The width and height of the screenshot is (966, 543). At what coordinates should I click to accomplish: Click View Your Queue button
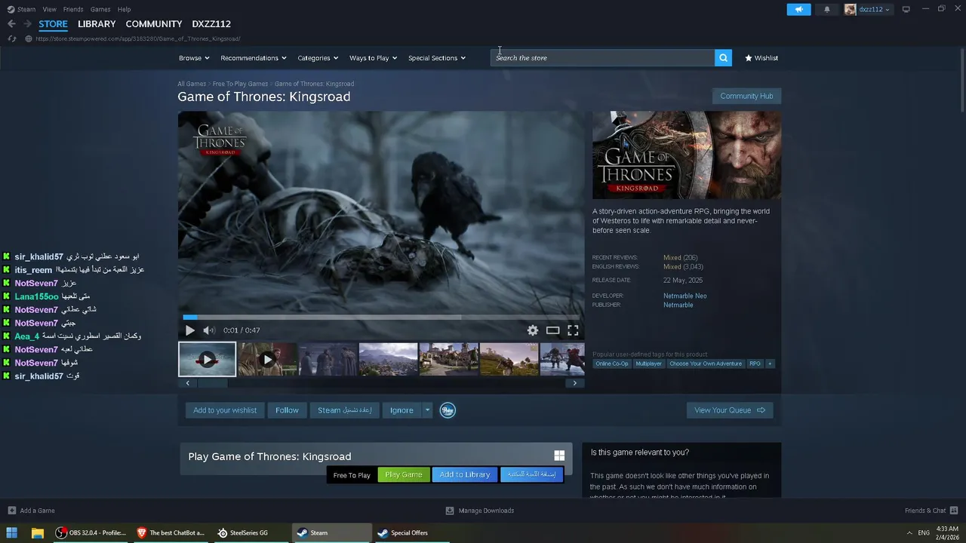730,410
